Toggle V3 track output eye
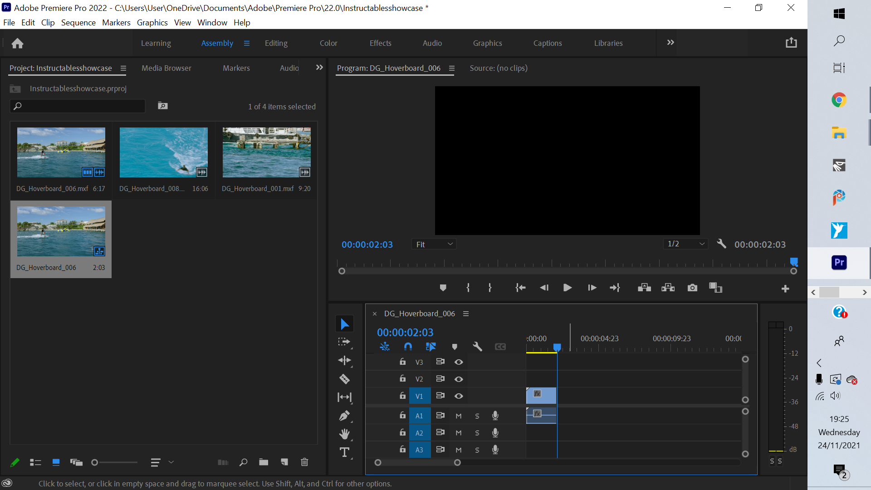 pos(459,362)
